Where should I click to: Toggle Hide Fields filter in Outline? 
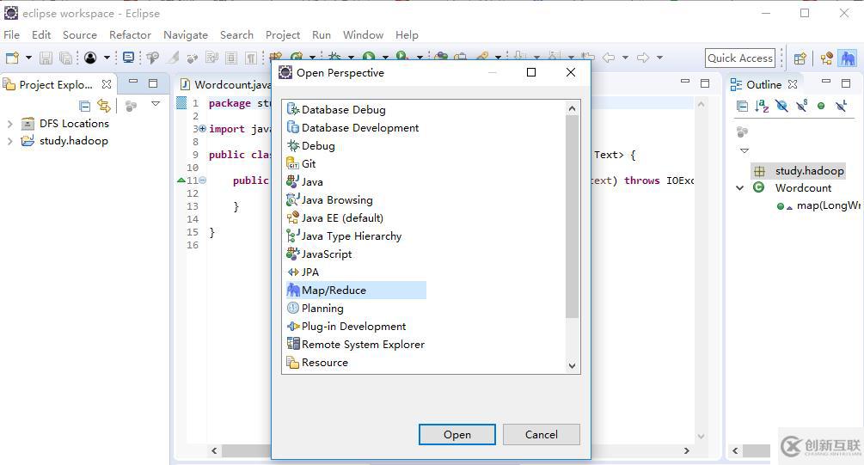point(781,106)
